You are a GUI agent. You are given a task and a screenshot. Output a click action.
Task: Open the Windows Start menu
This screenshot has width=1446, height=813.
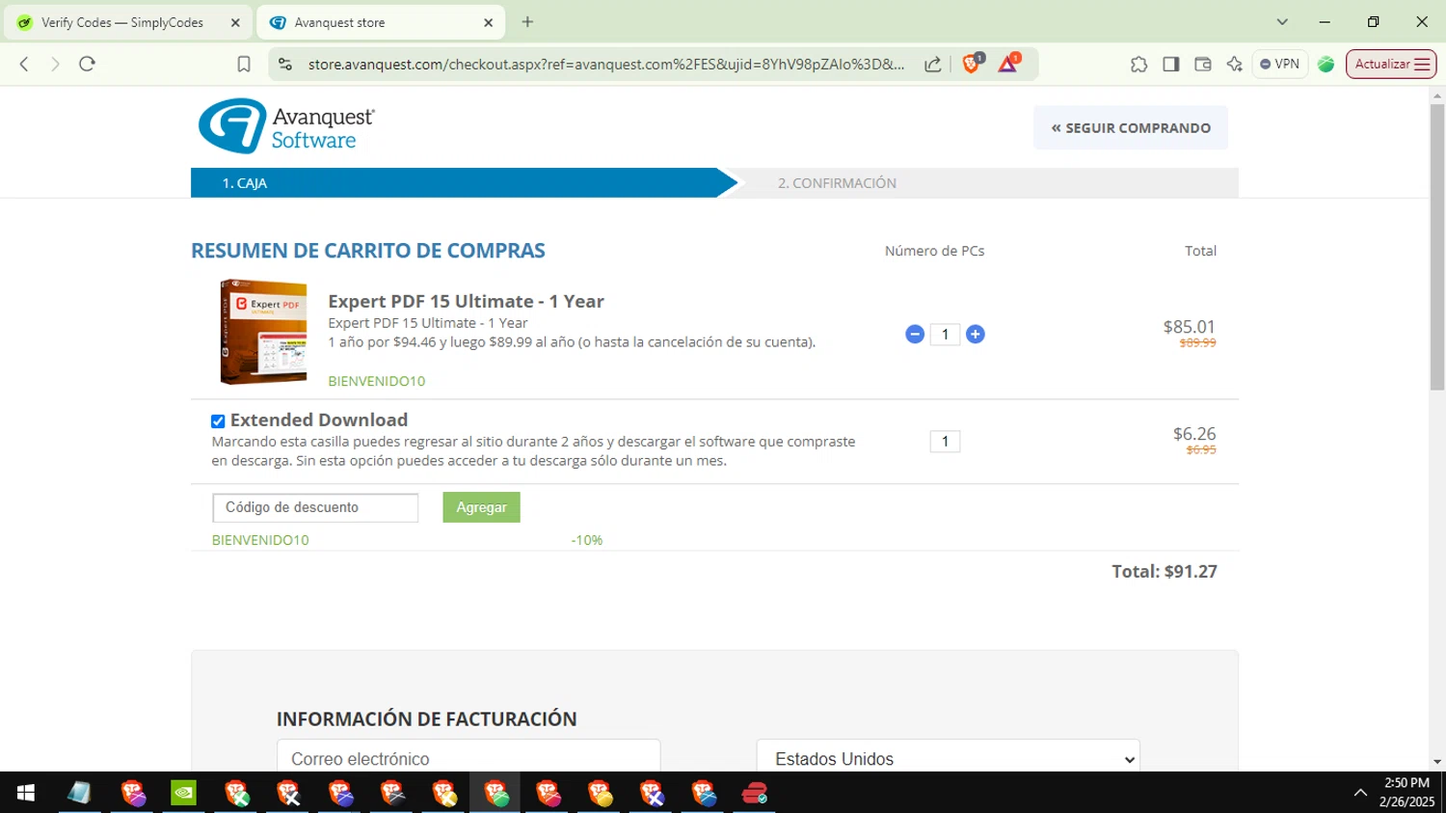26,793
